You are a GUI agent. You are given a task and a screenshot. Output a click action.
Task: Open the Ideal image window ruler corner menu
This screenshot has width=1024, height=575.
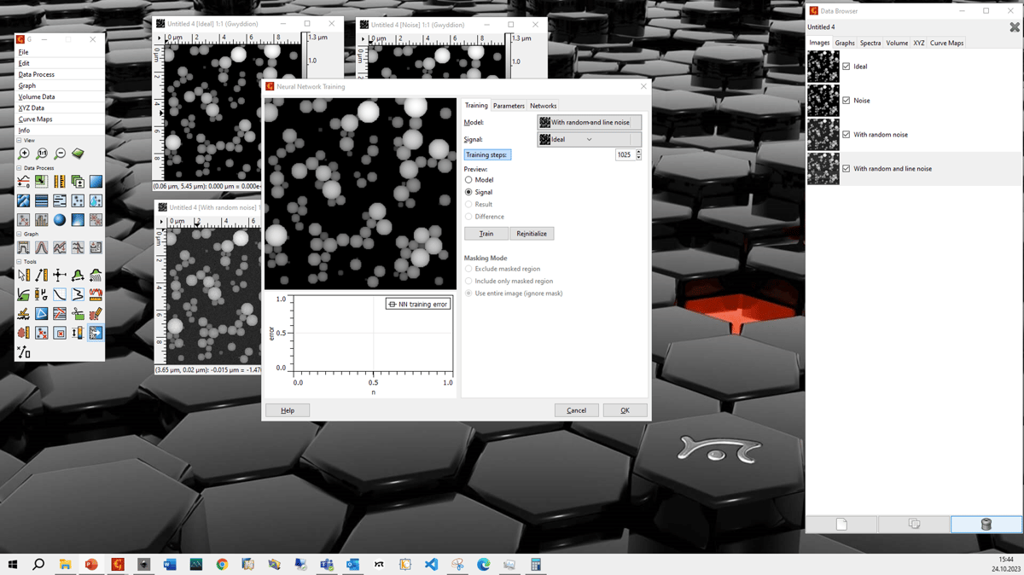160,38
